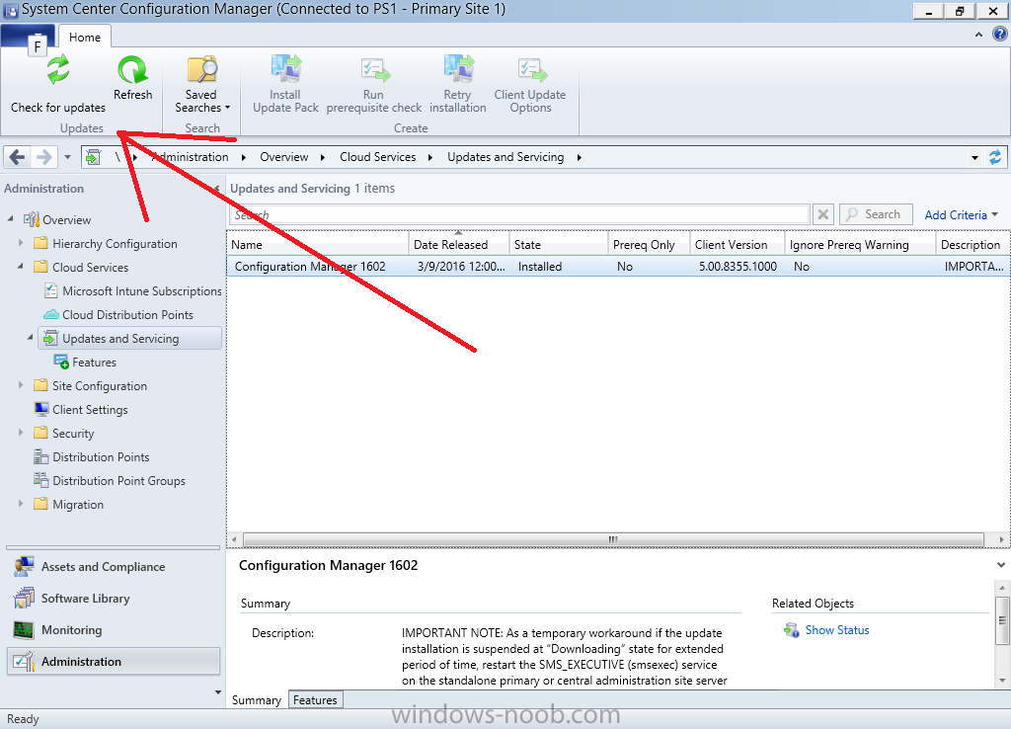
Task: Click the Cloud Services breadcrumb segment
Action: tap(378, 157)
